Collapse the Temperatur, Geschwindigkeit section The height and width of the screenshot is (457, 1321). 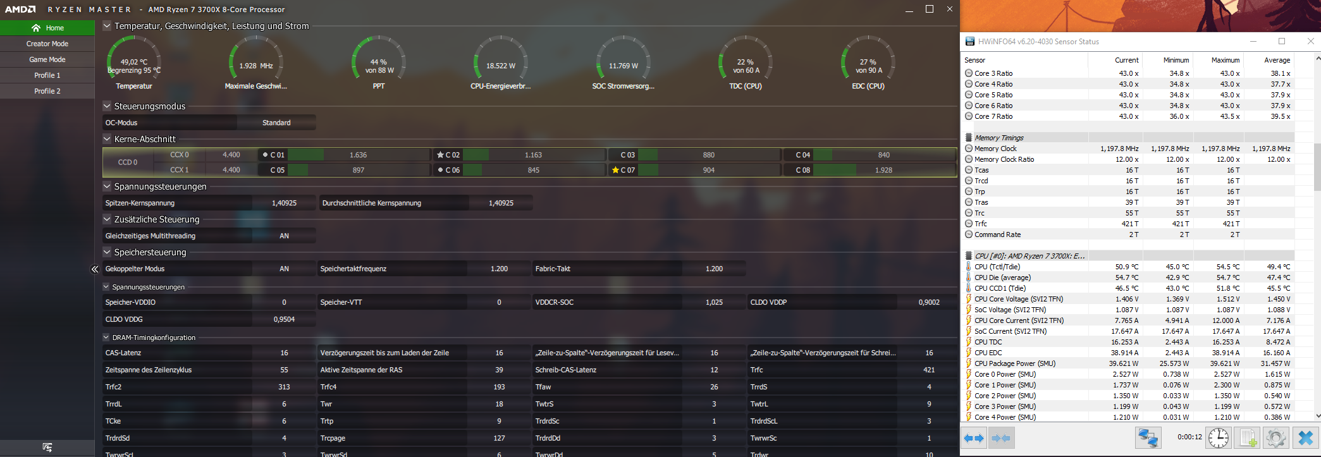coord(107,26)
